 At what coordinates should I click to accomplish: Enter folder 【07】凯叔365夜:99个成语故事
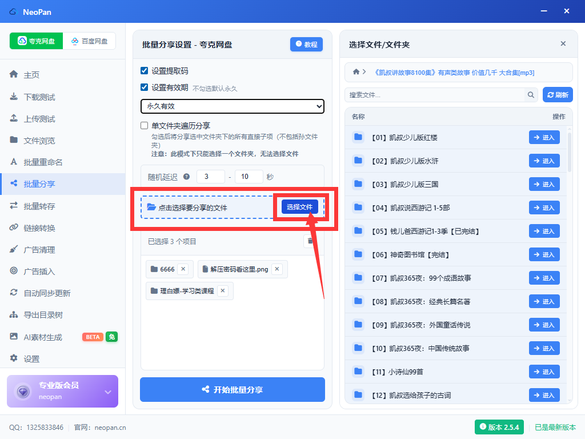pos(544,278)
